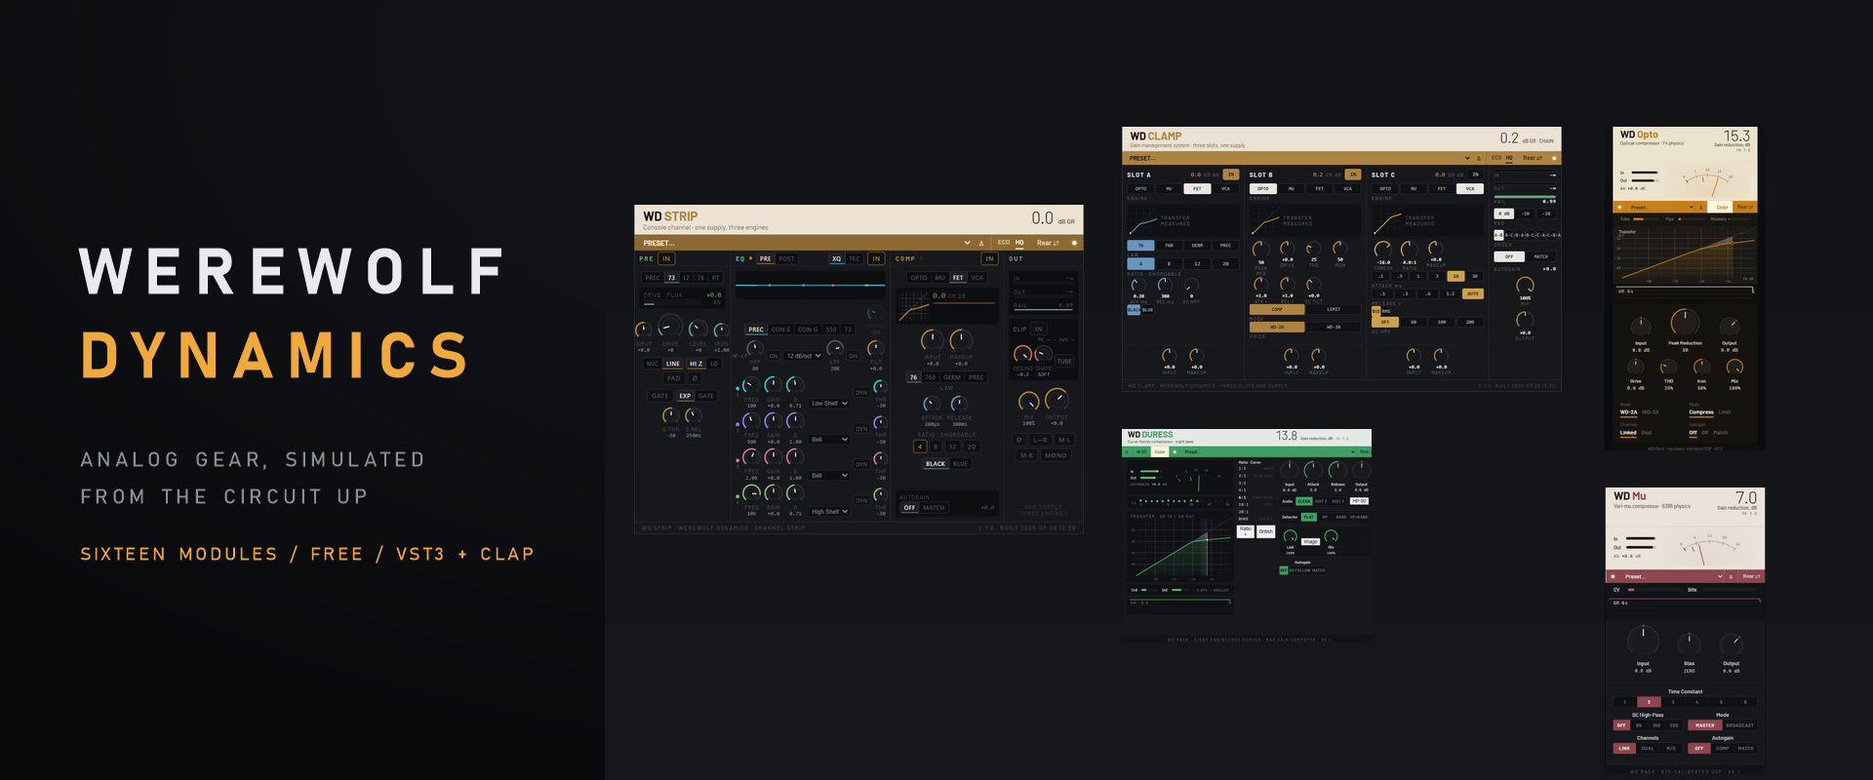Toggle WD Strip PRE section IN button

666,258
